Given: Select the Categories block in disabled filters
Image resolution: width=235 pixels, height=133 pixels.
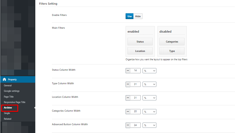Looking at the screenshot, I should 172,41.
